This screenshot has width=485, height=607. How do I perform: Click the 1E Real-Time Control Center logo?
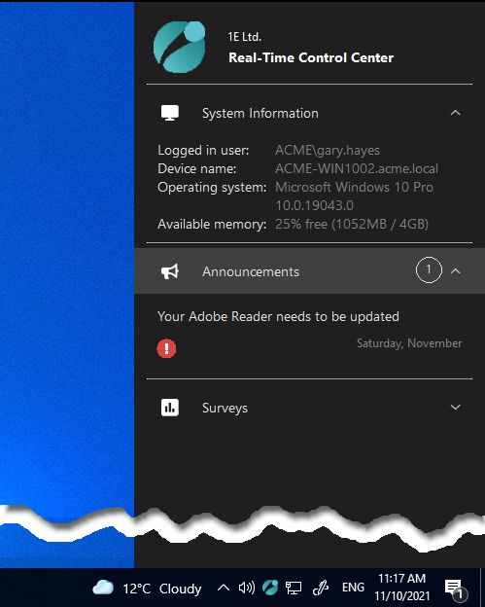[180, 47]
